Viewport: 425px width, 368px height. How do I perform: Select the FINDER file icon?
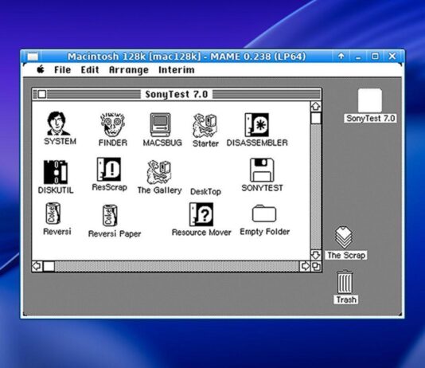click(x=112, y=124)
